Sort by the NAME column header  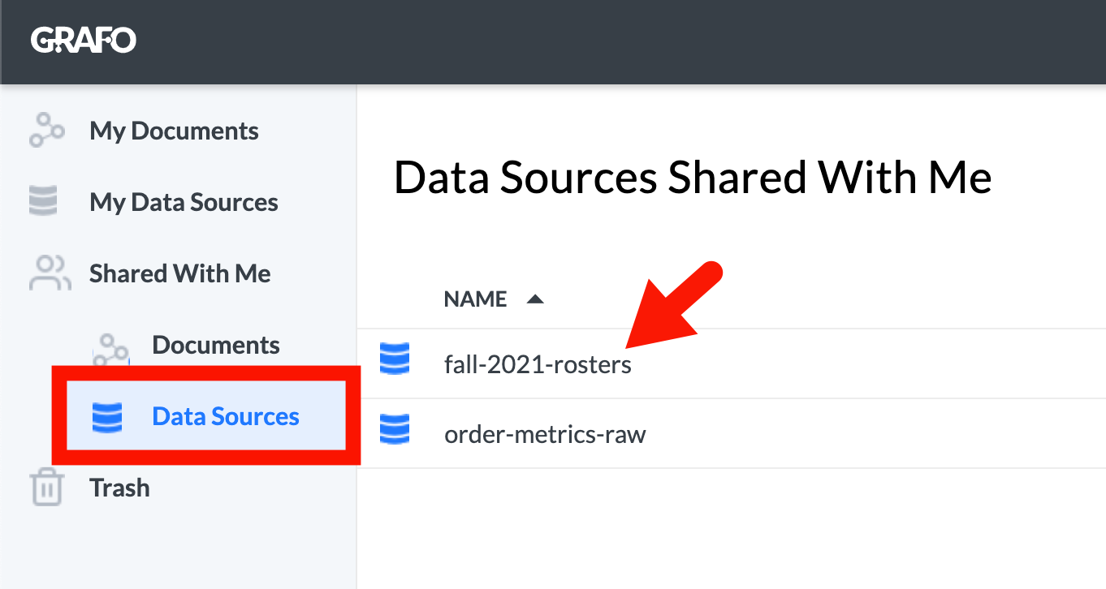pos(476,299)
